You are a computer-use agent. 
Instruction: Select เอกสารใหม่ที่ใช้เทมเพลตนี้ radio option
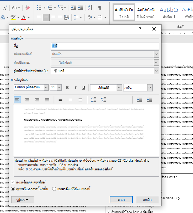coord(54,189)
